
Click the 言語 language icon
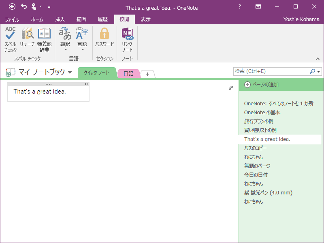coord(82,34)
